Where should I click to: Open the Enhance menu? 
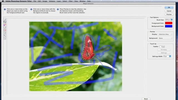click(52, 1)
